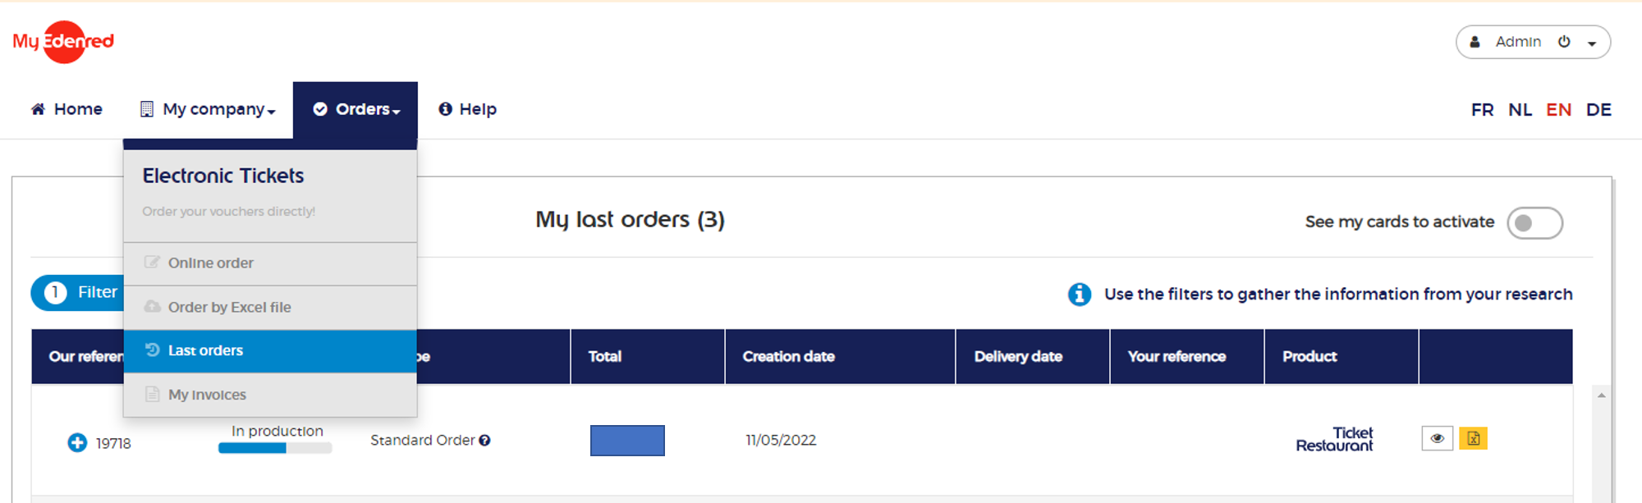This screenshot has width=1642, height=503.
Task: View order 19718 details with eye icon
Action: [1437, 439]
